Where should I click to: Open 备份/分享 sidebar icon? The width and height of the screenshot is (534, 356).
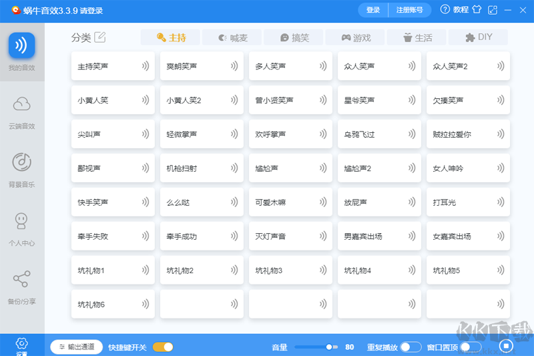(x=21, y=279)
